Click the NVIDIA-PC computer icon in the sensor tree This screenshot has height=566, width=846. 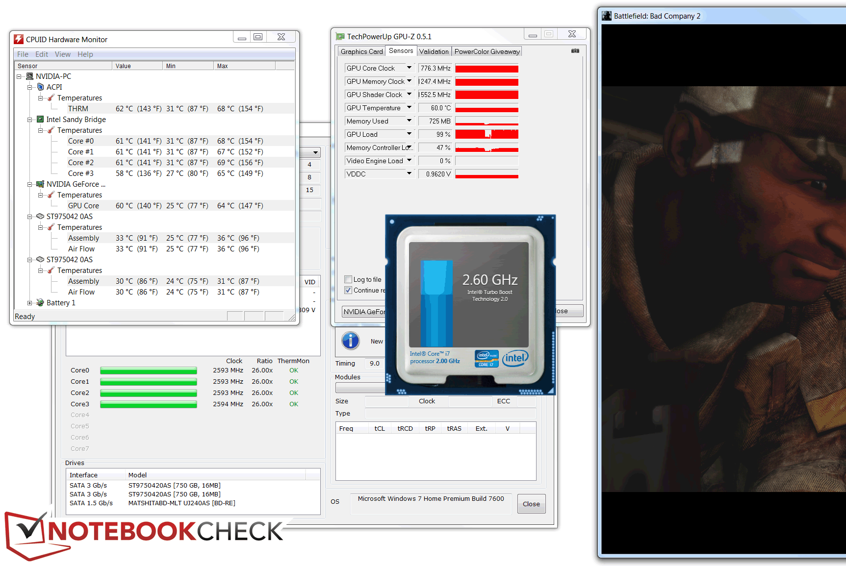[x=29, y=76]
